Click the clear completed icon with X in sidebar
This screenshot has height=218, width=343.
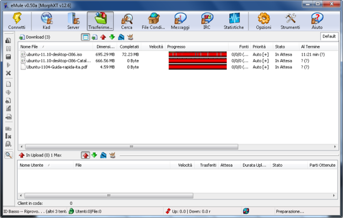tap(8, 136)
